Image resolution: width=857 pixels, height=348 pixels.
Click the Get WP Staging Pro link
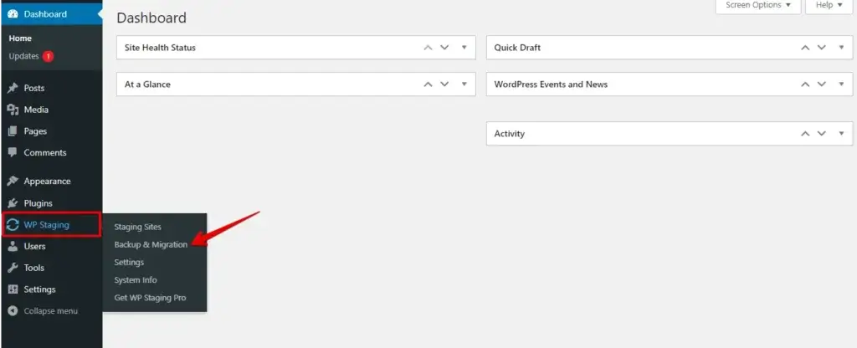coord(150,298)
